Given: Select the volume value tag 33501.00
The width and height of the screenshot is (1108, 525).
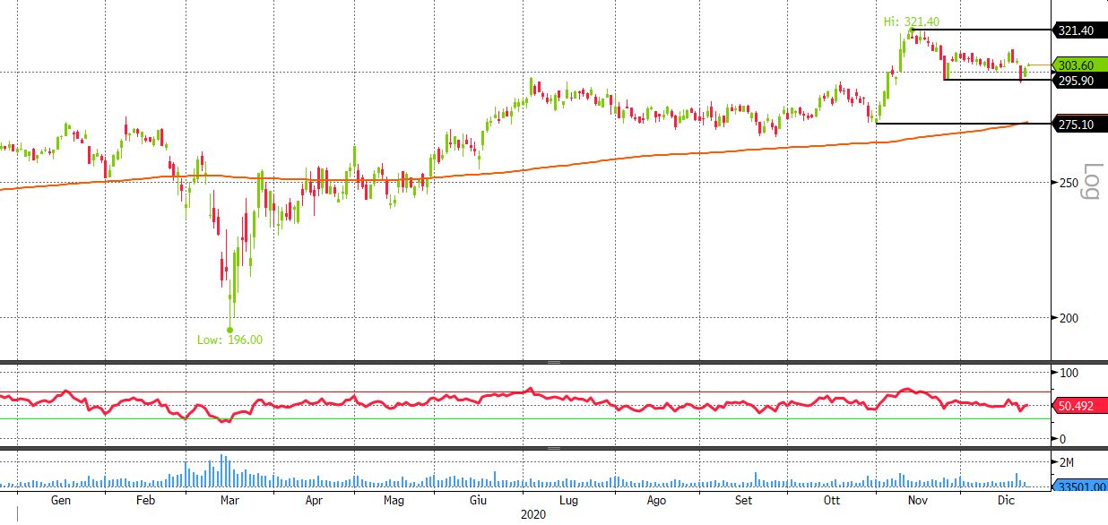Looking at the screenshot, I should [x=1079, y=486].
